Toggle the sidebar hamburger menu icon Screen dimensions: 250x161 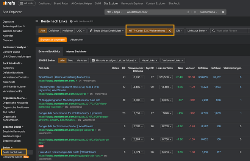(x=37, y=21)
